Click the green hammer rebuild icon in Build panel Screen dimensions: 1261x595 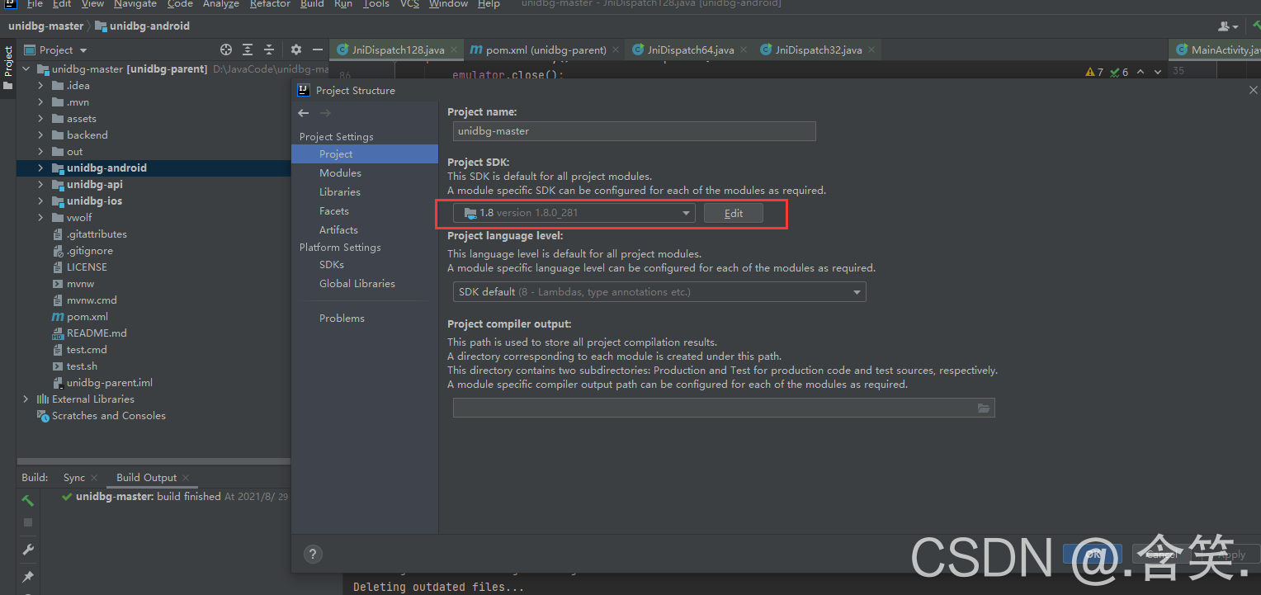click(27, 500)
